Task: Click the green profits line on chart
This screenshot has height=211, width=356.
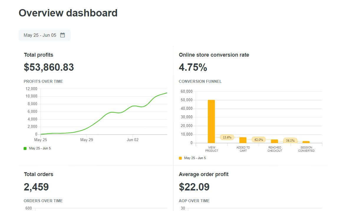Action: click(112, 112)
